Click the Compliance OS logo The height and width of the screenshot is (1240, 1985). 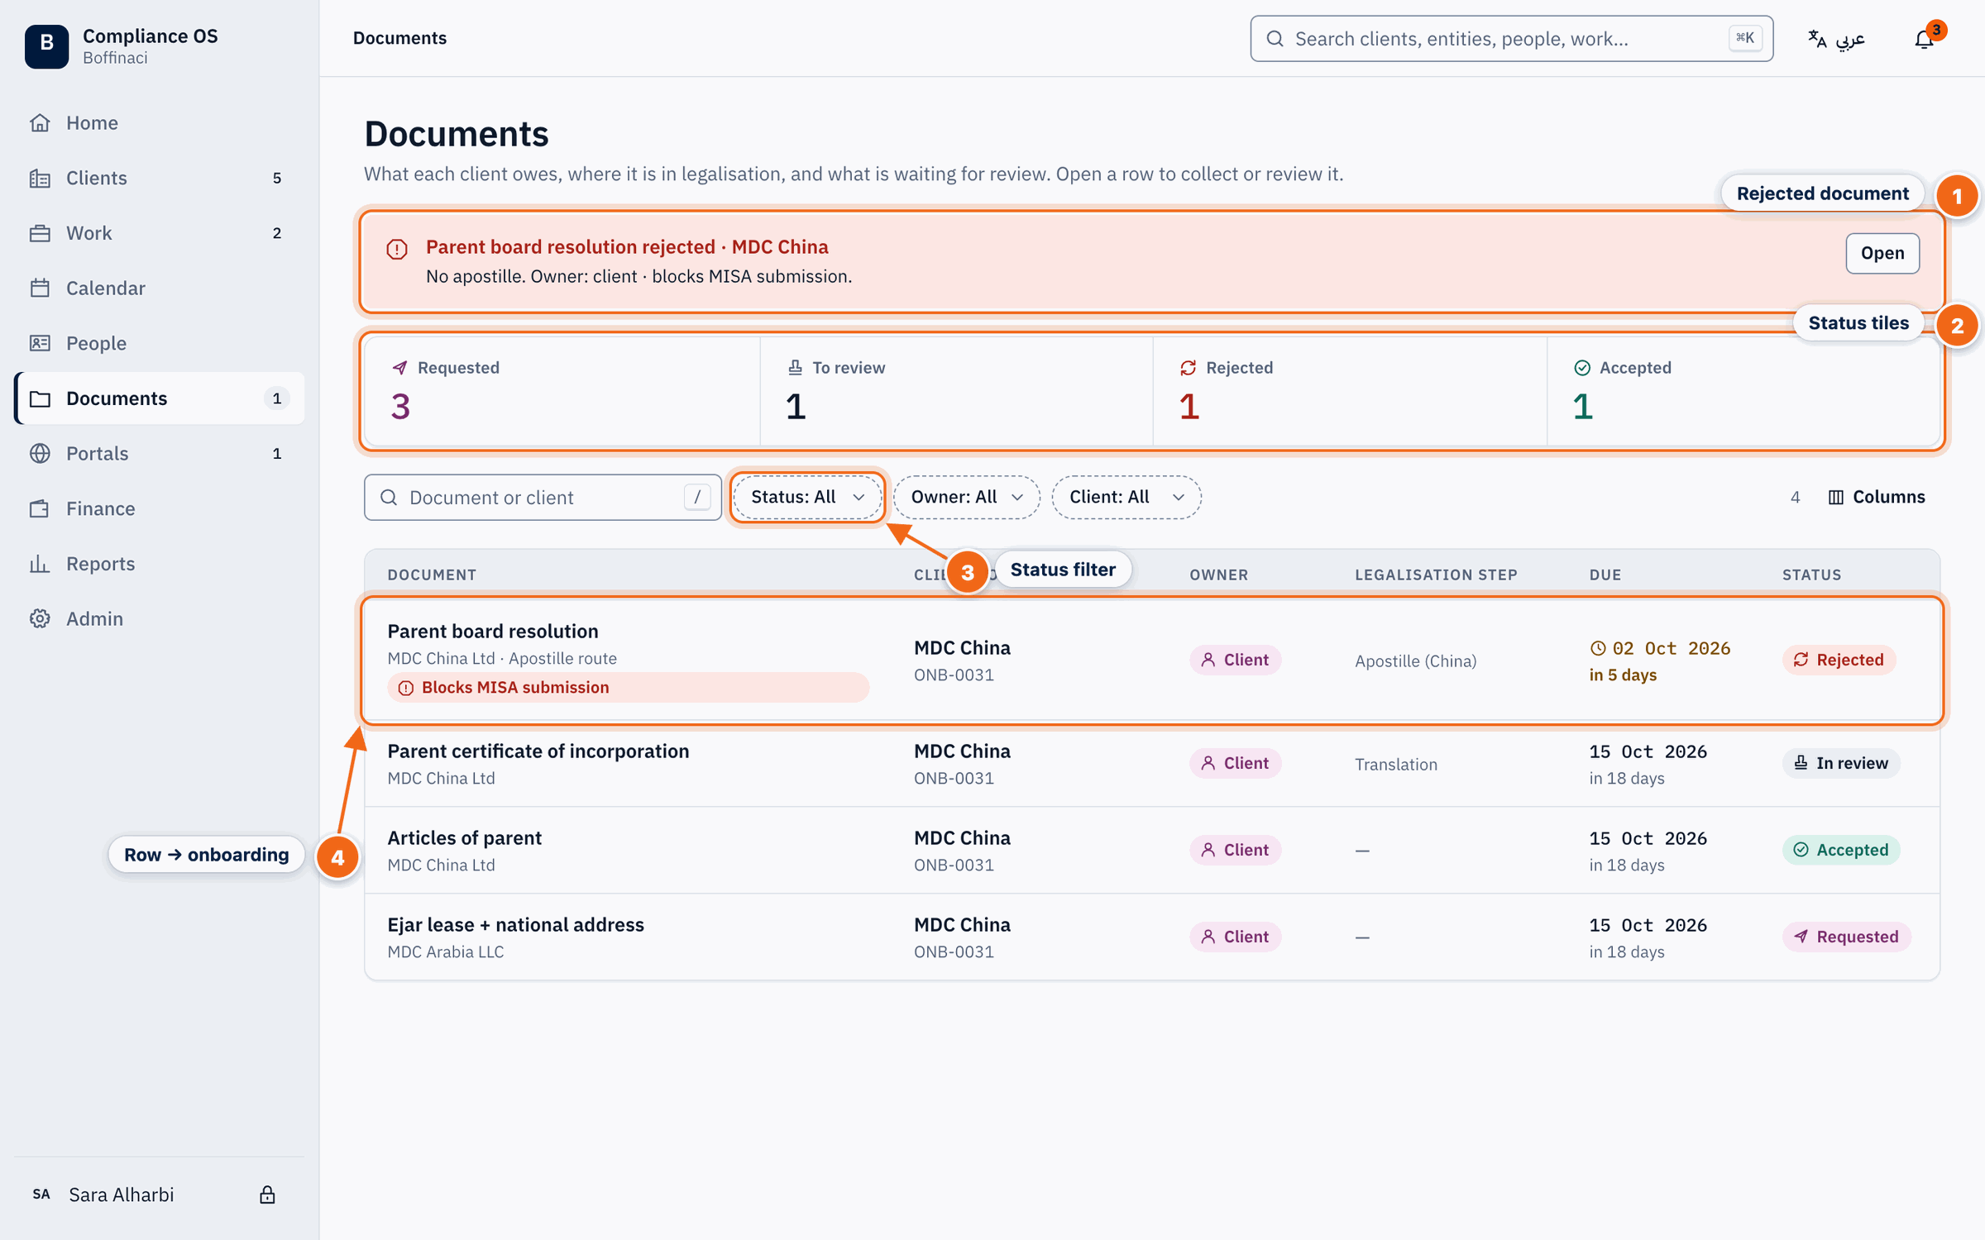coord(46,45)
